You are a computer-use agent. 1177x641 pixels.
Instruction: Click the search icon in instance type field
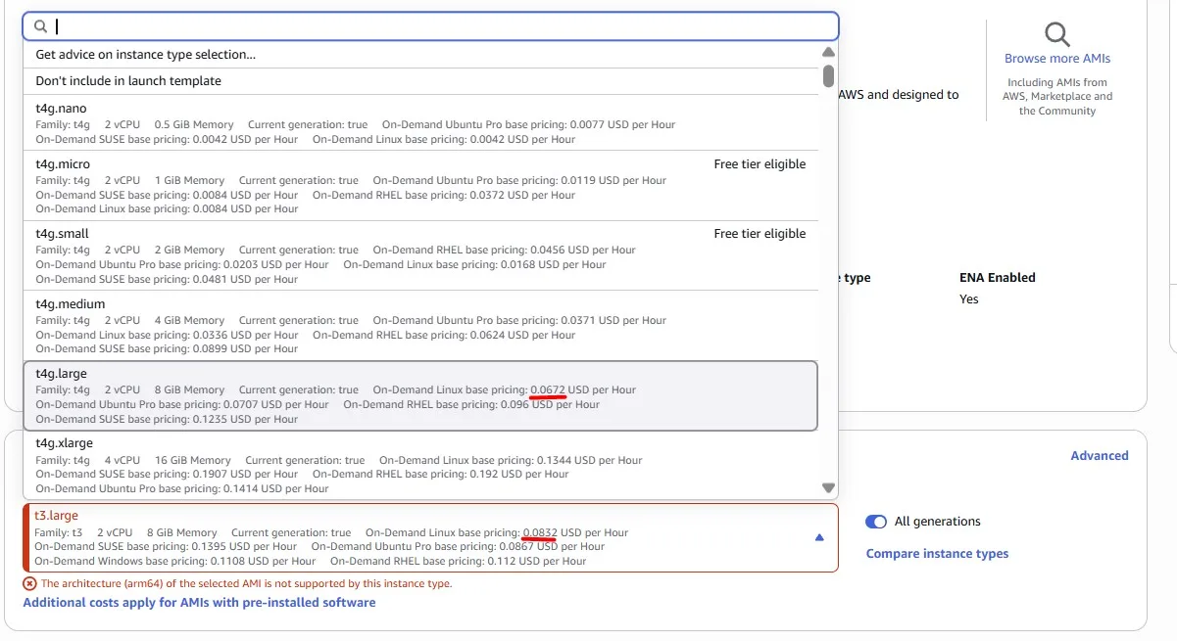pyautogui.click(x=40, y=26)
